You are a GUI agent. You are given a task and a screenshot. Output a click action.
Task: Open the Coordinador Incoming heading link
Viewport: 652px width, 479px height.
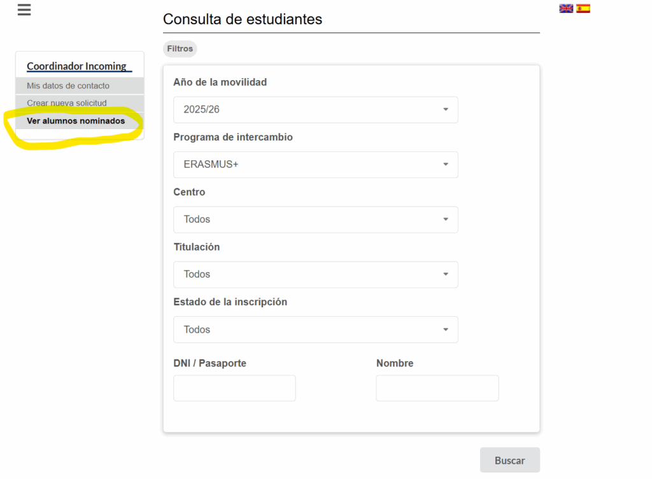76,66
